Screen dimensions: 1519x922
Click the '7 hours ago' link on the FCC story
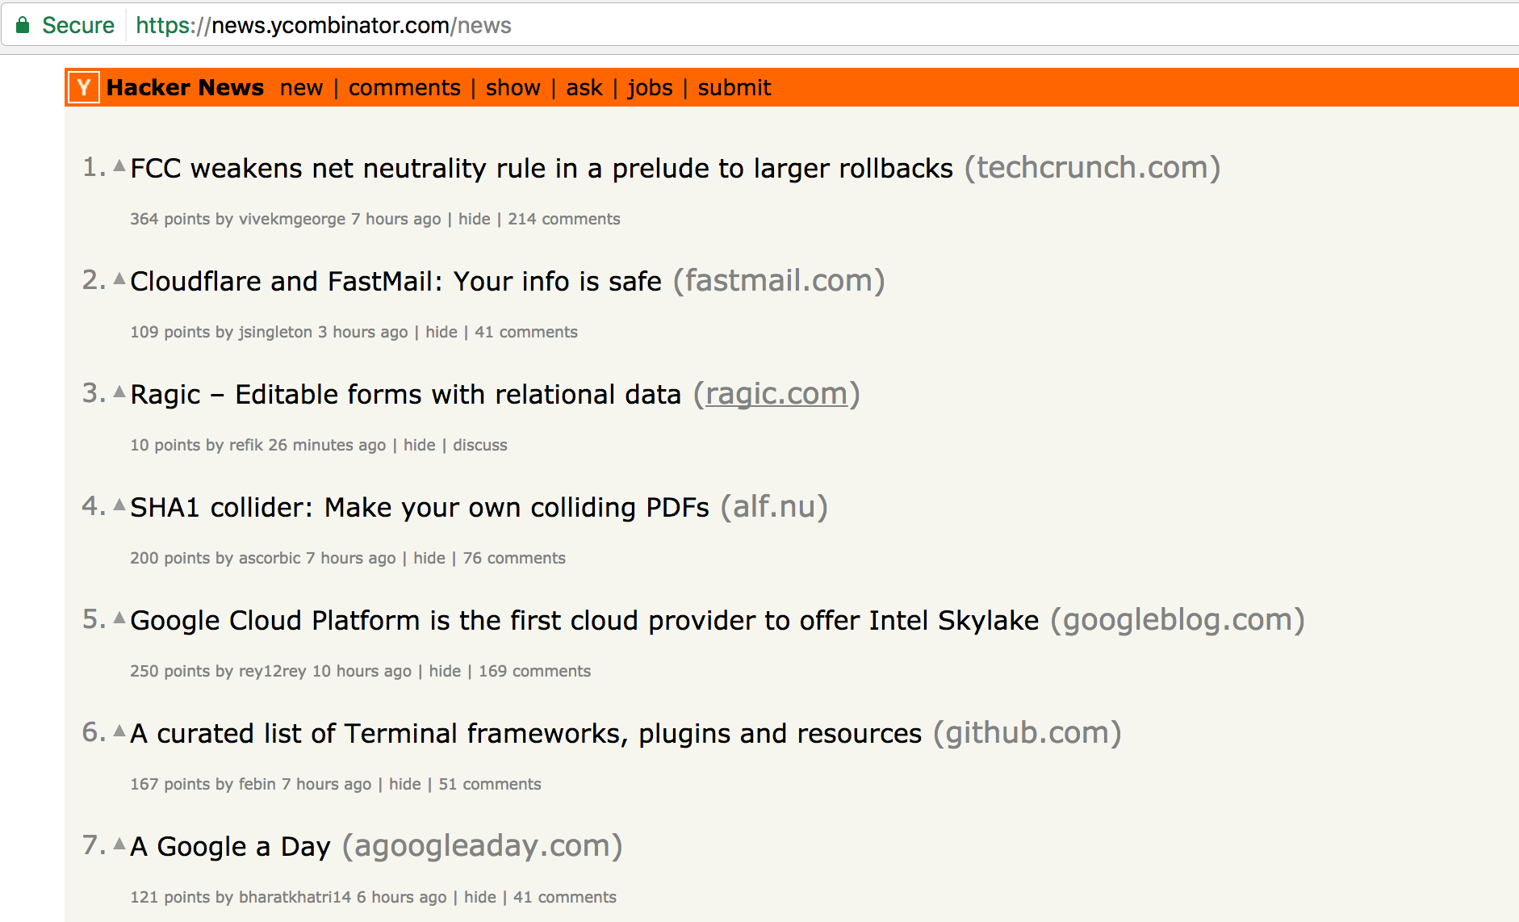(x=396, y=219)
